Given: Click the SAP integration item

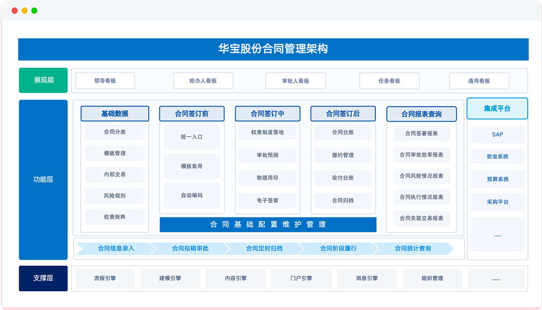Looking at the screenshot, I should (498, 134).
